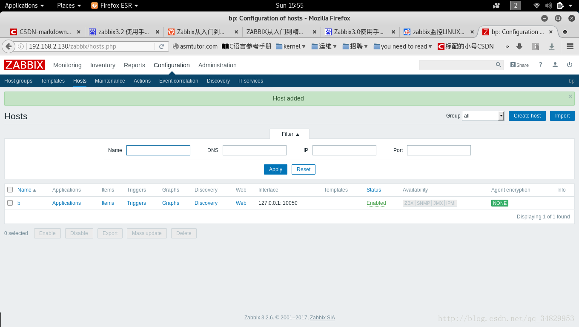Viewport: 579px width, 327px height.
Task: Open Zabbix help question mark icon
Action: click(x=541, y=65)
